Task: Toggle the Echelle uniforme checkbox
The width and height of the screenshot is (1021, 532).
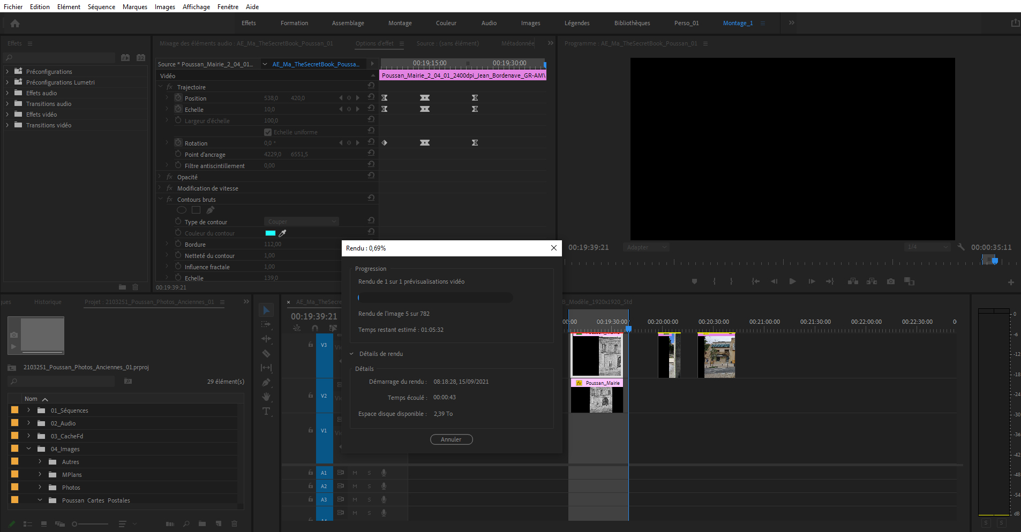Action: 268,132
